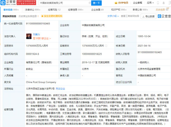Select unified credit code 911000000000192465

pos(38,24)
